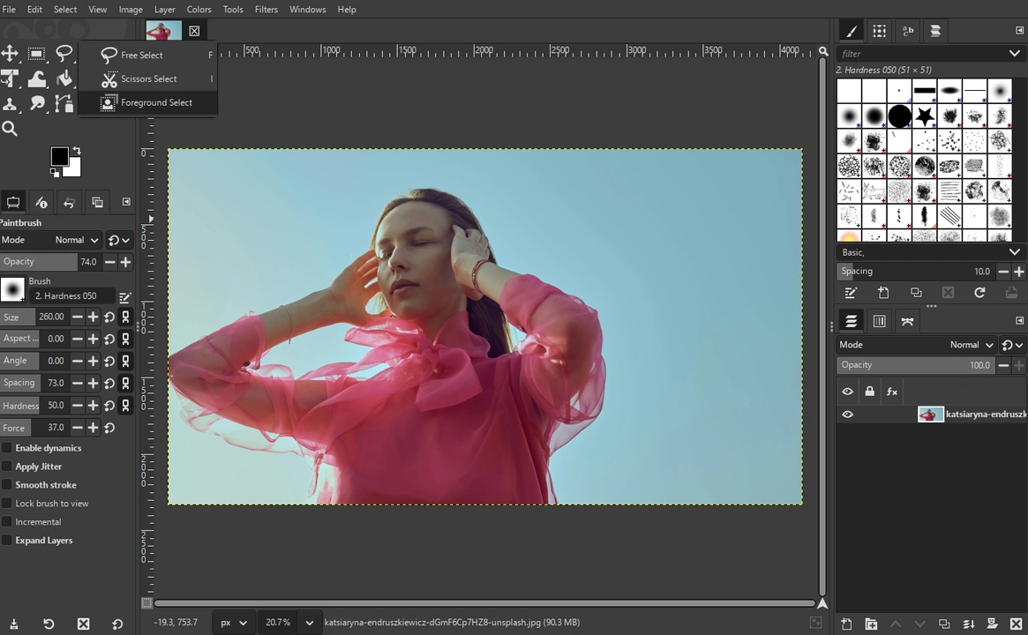Enable dynamics checkbox

[x=6, y=447]
